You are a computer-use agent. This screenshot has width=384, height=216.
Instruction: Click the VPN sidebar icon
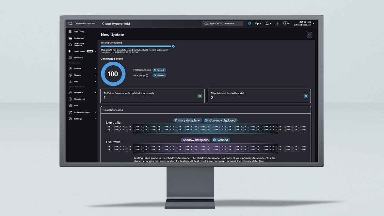point(70,82)
